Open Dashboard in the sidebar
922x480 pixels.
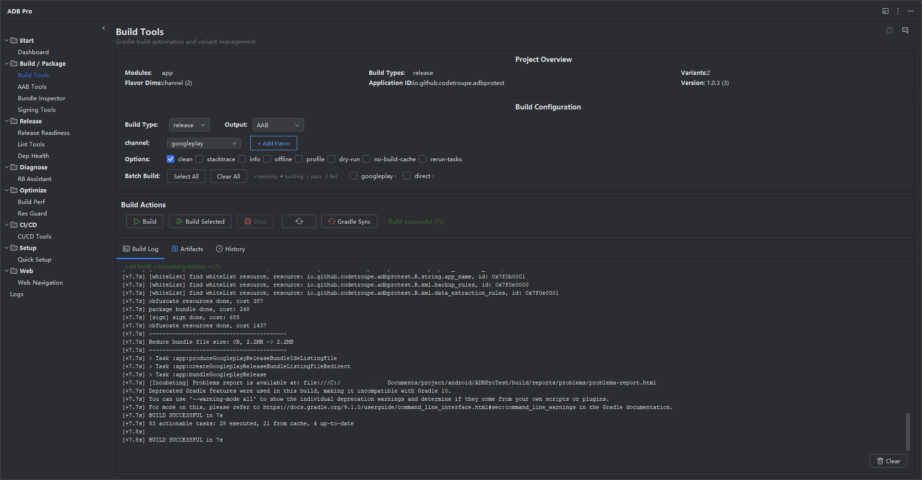(33, 52)
